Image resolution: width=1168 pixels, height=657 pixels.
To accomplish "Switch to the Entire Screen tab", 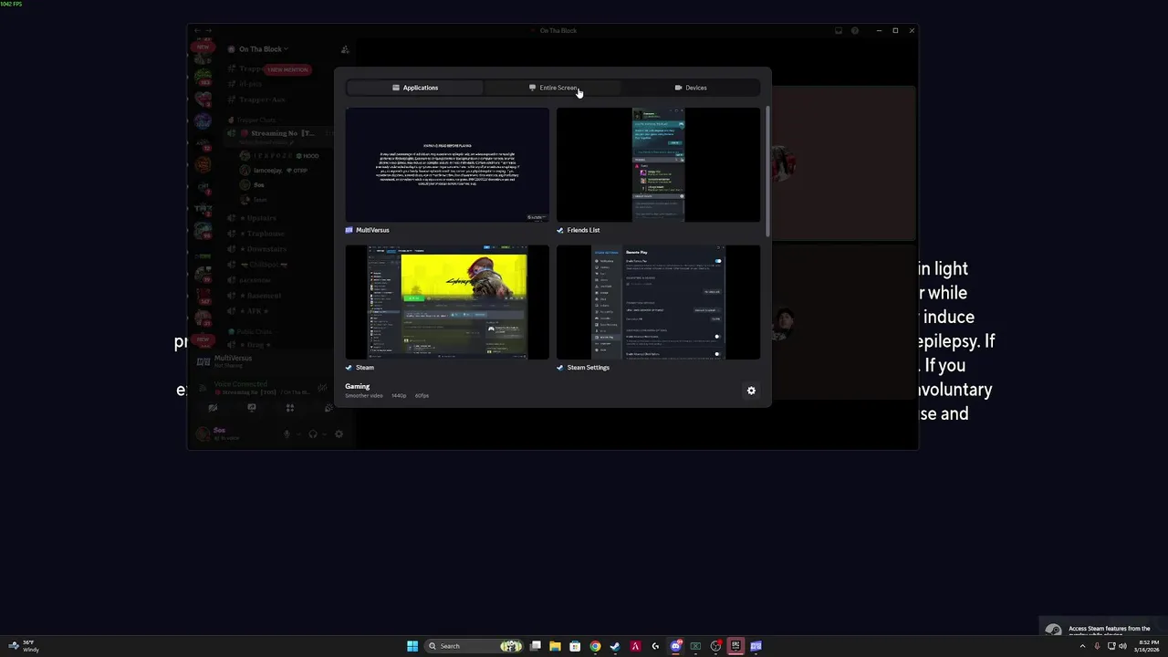I will click(x=553, y=88).
